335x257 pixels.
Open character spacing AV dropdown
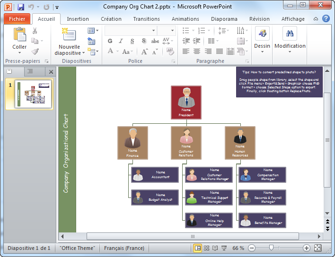pyautogui.click(x=167, y=41)
